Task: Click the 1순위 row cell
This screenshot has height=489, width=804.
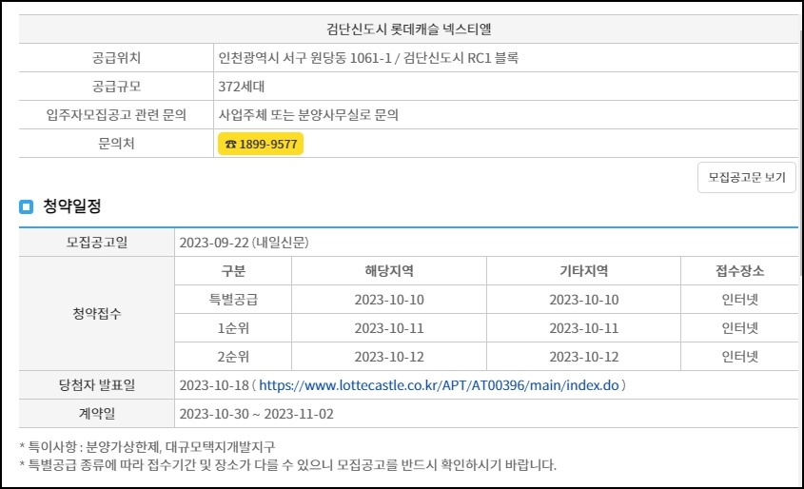Action: pyautogui.click(x=233, y=328)
